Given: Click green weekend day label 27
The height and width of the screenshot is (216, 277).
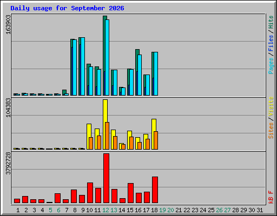Looking at the screenshot, I should [227, 210].
